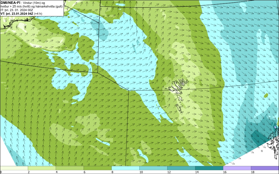Click legend scale label 8

(x=112, y=172)
